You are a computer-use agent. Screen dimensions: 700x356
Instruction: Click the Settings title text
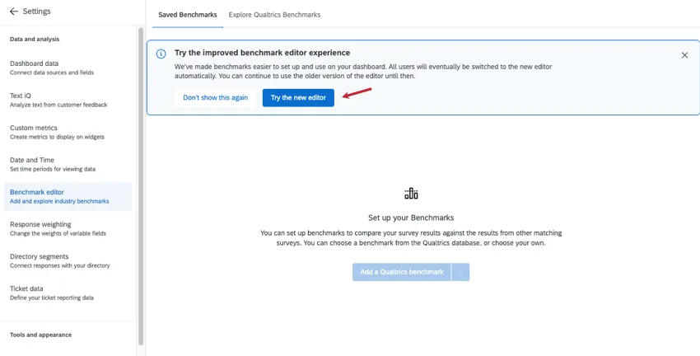[36, 12]
